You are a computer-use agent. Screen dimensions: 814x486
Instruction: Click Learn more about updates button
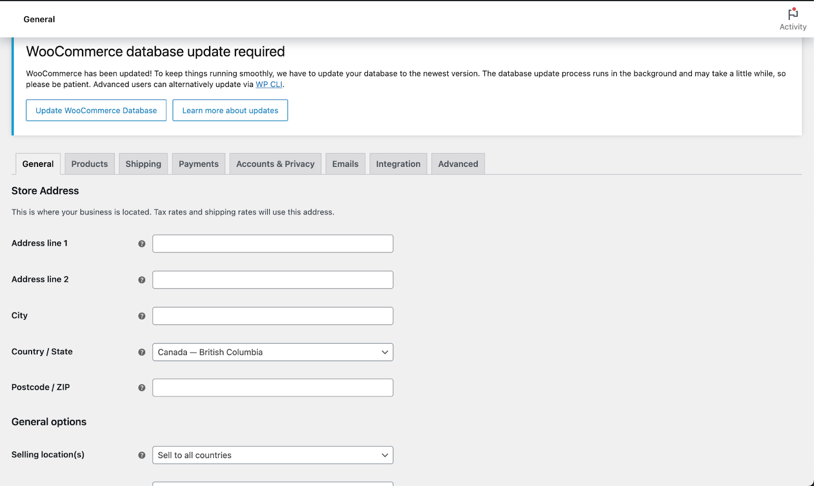pyautogui.click(x=230, y=110)
